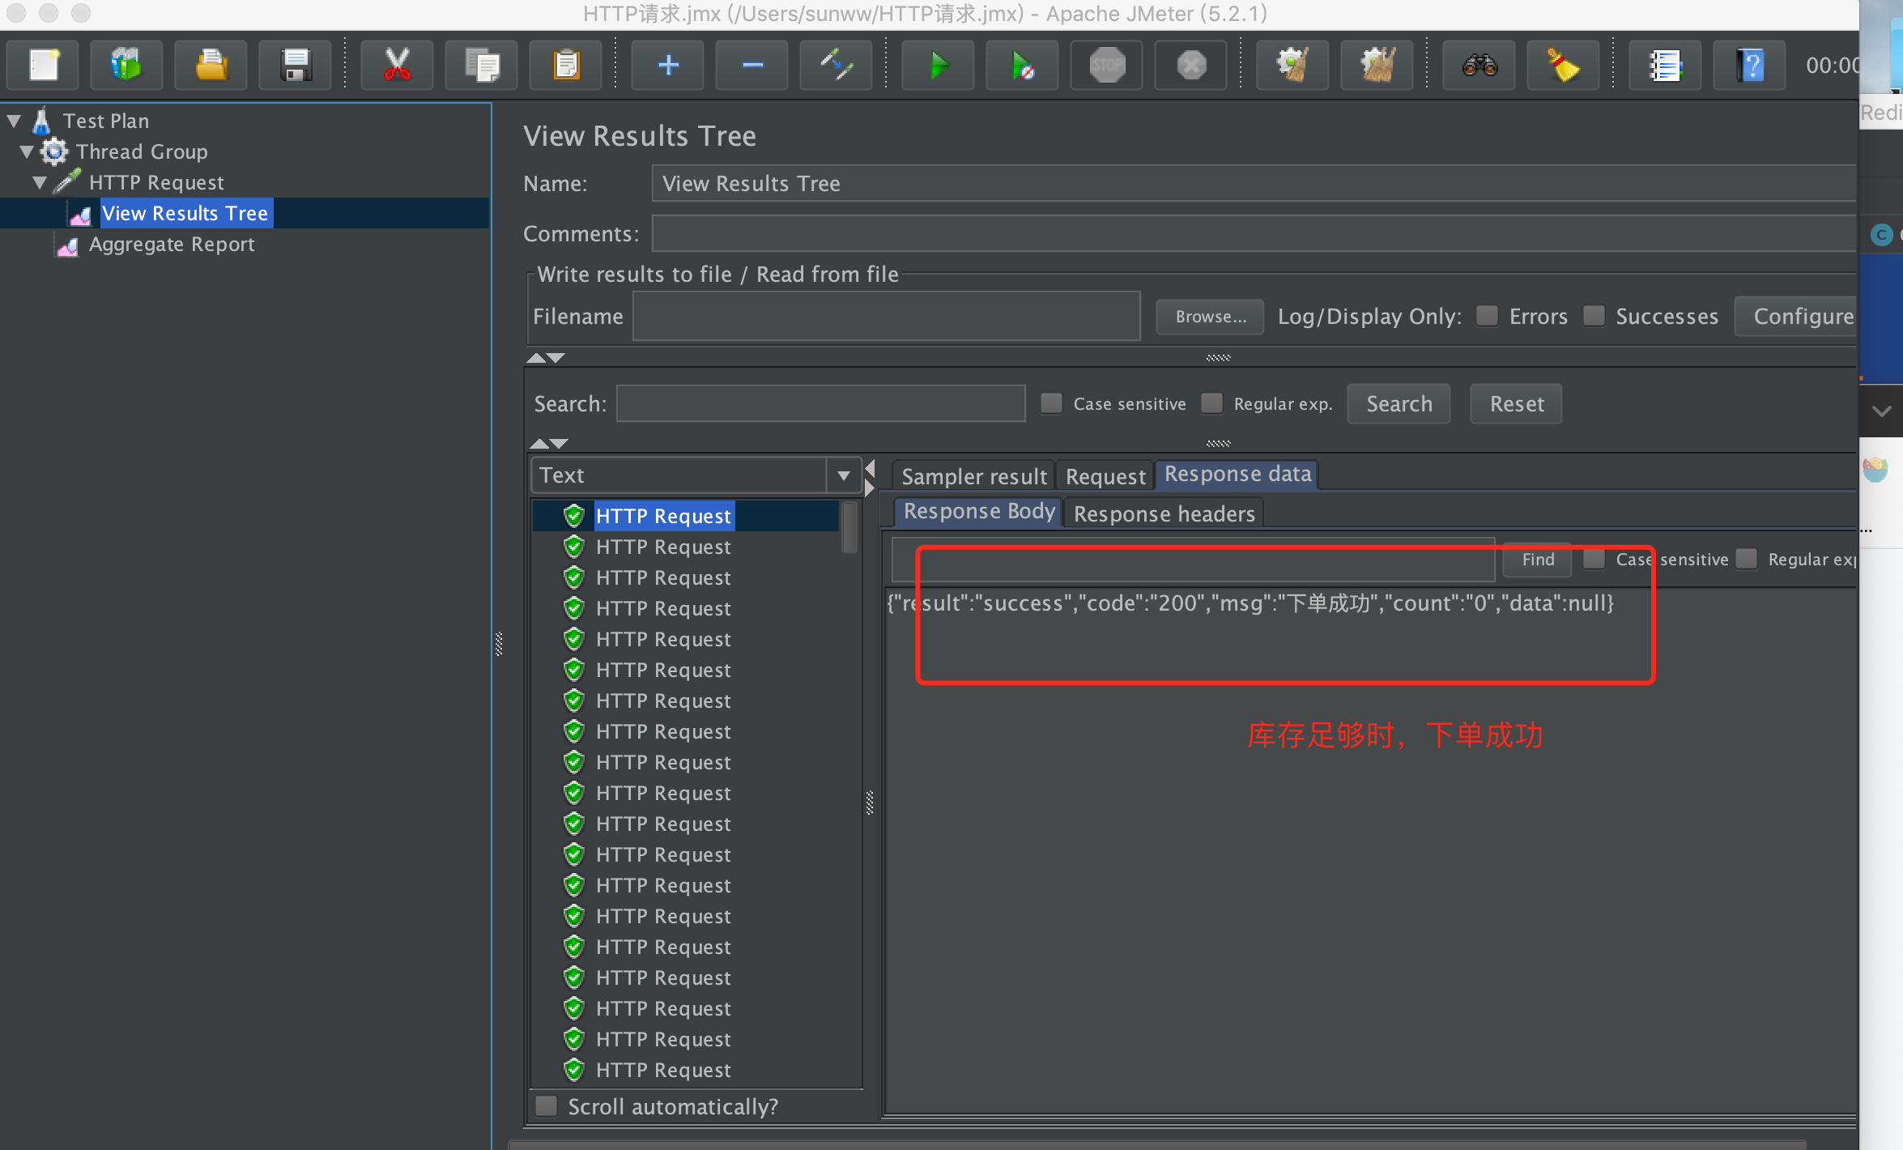Viewport: 1903px width, 1150px height.
Task: Open the Text renderer dropdown
Action: pos(843,475)
